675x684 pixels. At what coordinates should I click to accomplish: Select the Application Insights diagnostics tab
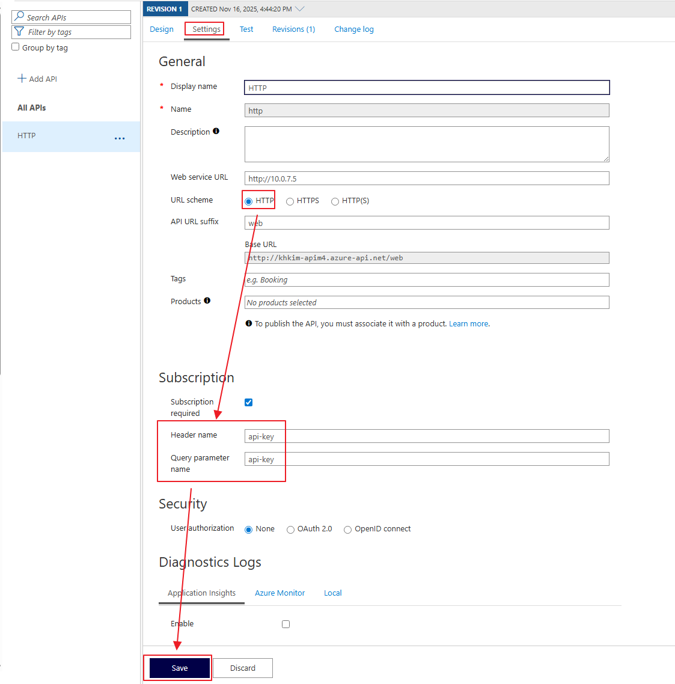tap(201, 593)
